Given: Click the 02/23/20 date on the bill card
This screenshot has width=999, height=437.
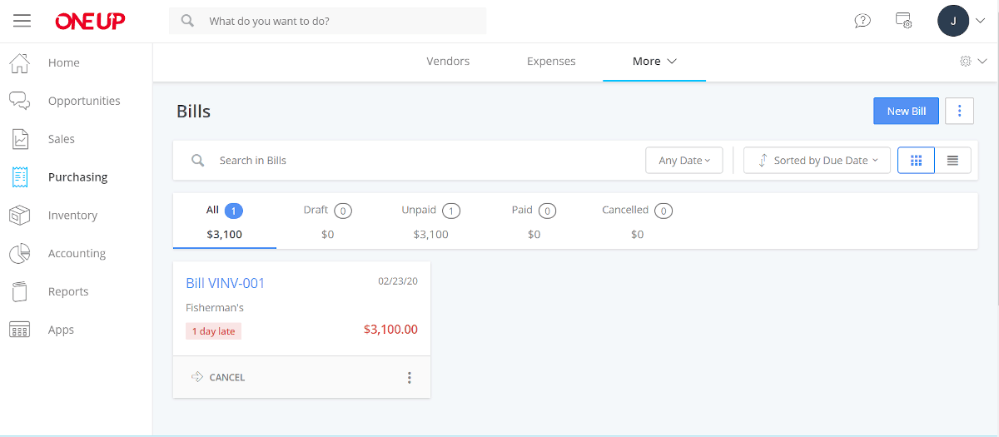Looking at the screenshot, I should click(x=398, y=281).
